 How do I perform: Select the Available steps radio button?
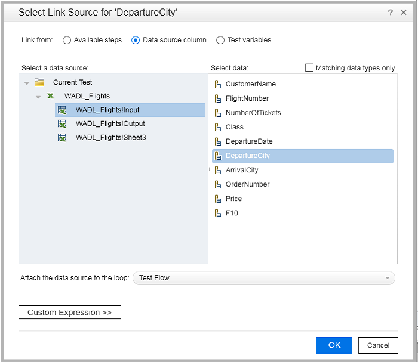click(67, 40)
